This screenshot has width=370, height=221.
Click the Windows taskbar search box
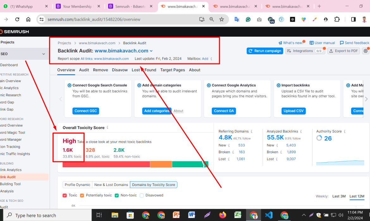(47, 215)
